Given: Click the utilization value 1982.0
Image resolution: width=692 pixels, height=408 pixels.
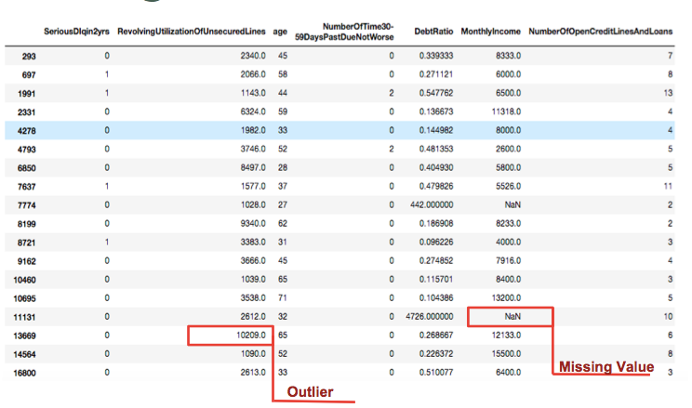Looking at the screenshot, I should coord(253,130).
